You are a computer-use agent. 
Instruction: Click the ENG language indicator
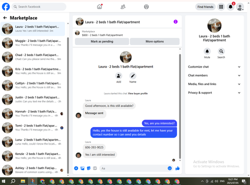click(x=222, y=181)
